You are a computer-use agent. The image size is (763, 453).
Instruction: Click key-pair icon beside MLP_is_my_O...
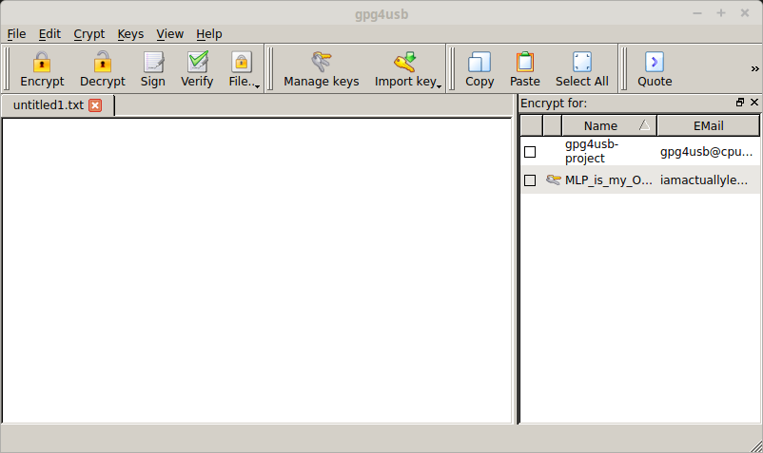554,179
